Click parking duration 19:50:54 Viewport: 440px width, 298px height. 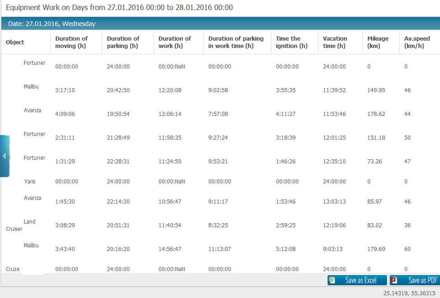tap(118, 114)
